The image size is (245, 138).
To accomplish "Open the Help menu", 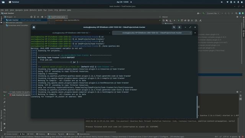I will 69,10.
